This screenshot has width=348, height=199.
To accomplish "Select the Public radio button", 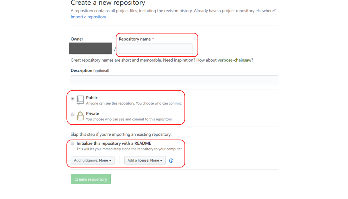I will 72,99.
